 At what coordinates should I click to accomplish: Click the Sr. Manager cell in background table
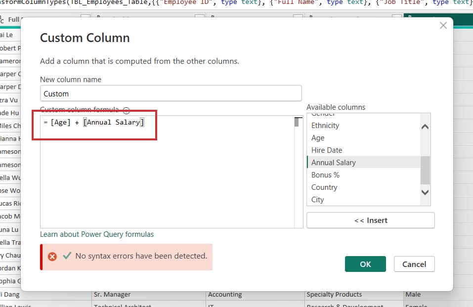point(148,294)
